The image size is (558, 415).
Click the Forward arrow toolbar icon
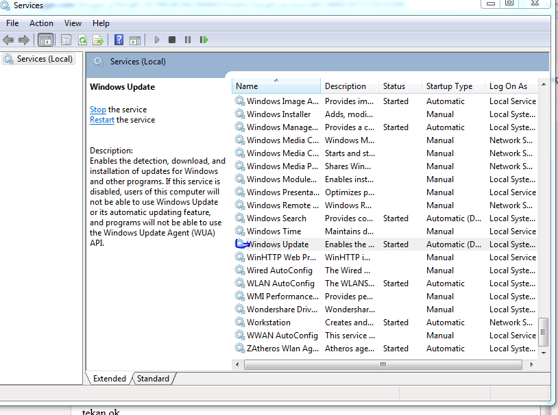click(x=24, y=40)
